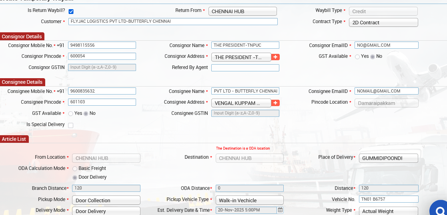
Task: Click the Article List section header
Action: pos(14,139)
